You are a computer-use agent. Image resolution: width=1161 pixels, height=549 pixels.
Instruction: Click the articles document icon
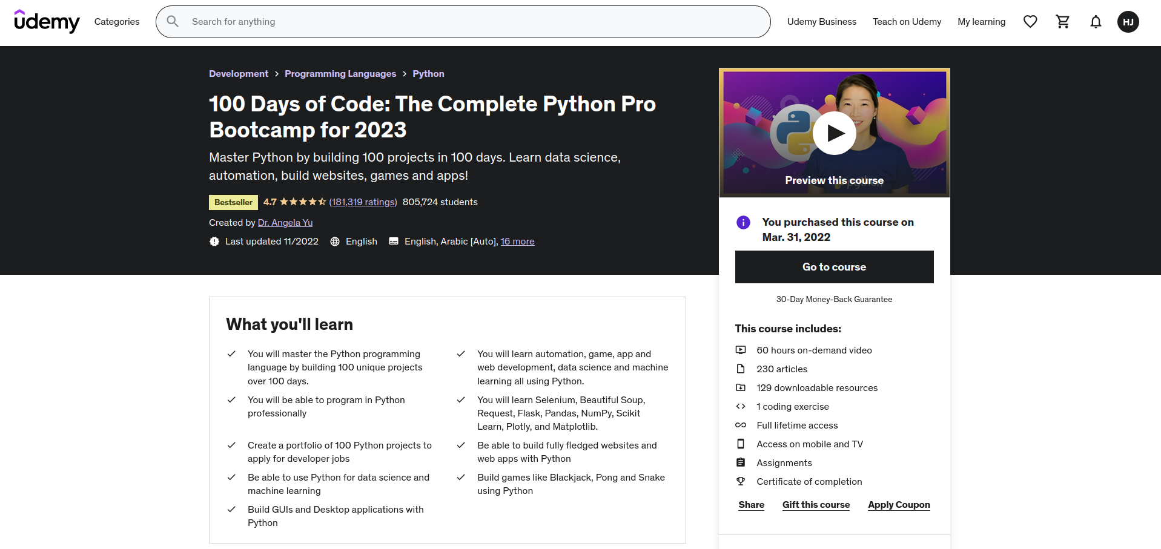tap(741, 369)
